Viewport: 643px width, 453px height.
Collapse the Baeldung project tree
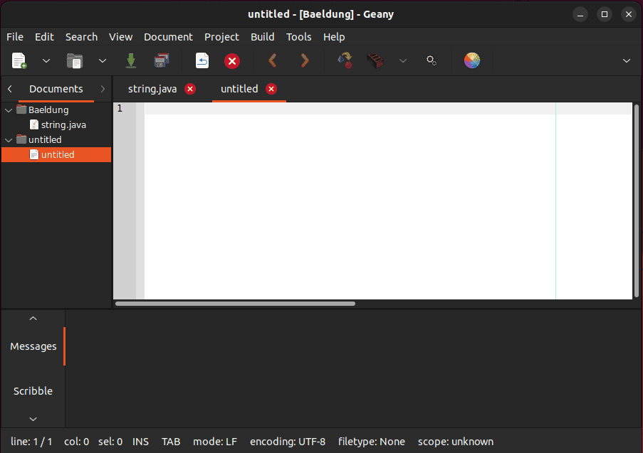click(8, 110)
